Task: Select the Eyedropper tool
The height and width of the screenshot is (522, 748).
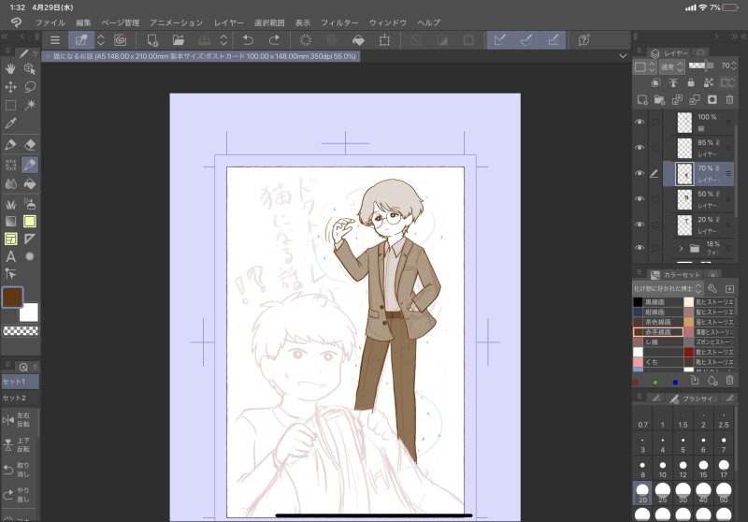Action: click(x=10, y=123)
